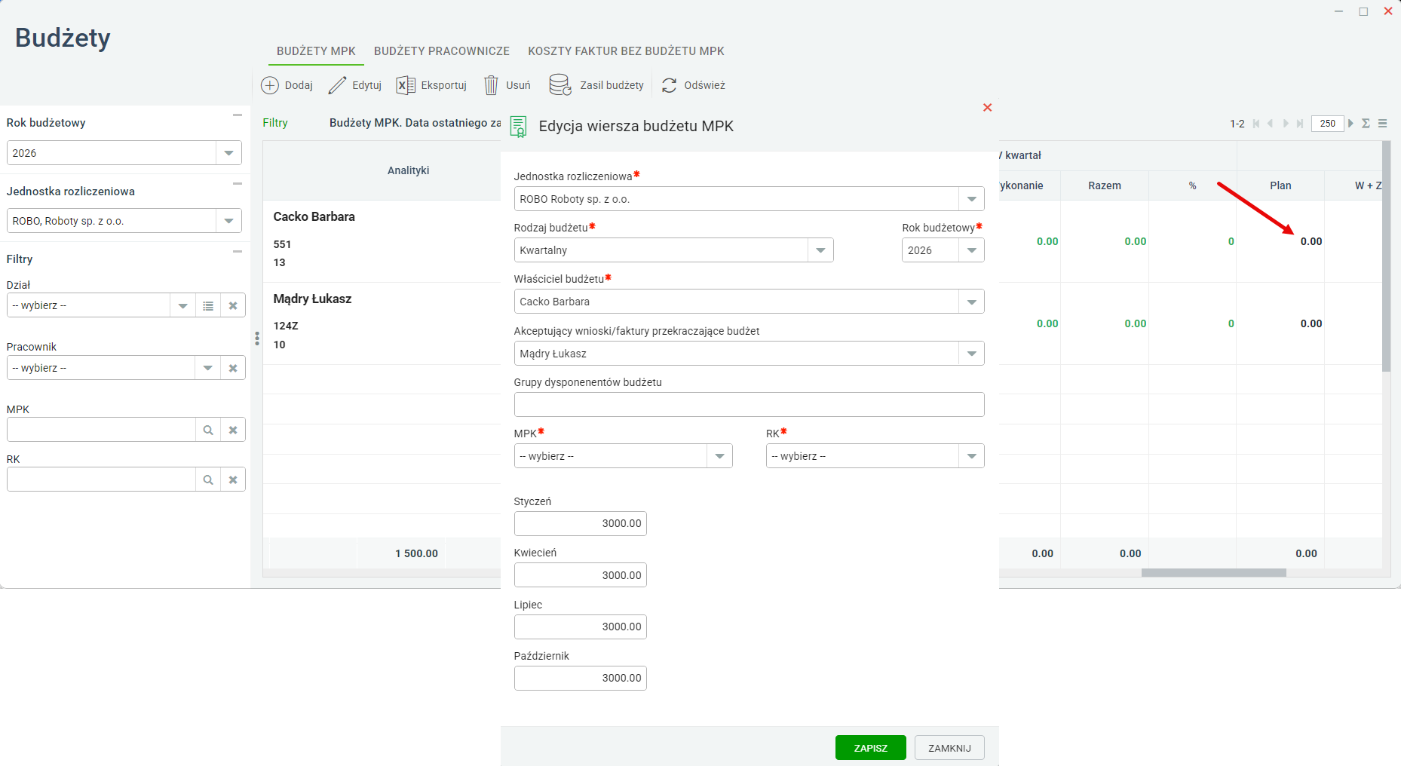The width and height of the screenshot is (1401, 766).
Task: Click the ZAMKNIJ button
Action: coord(949,748)
